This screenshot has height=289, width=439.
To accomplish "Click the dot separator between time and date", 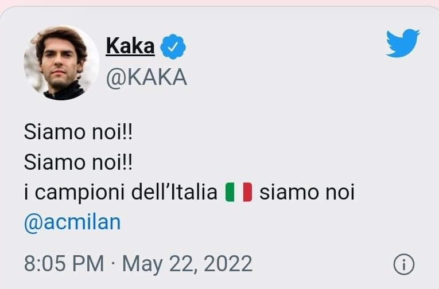I will tap(113, 264).
